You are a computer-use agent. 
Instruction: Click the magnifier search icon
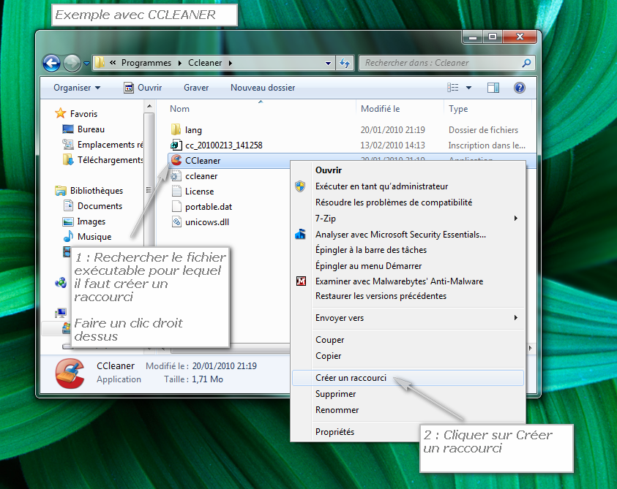coord(526,63)
